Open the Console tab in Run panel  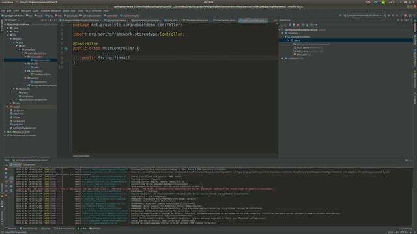click(x=16, y=164)
